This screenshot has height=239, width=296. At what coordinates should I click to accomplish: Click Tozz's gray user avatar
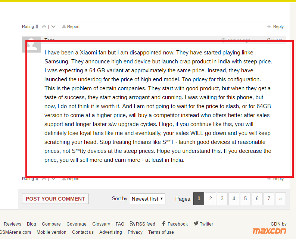(31, 44)
